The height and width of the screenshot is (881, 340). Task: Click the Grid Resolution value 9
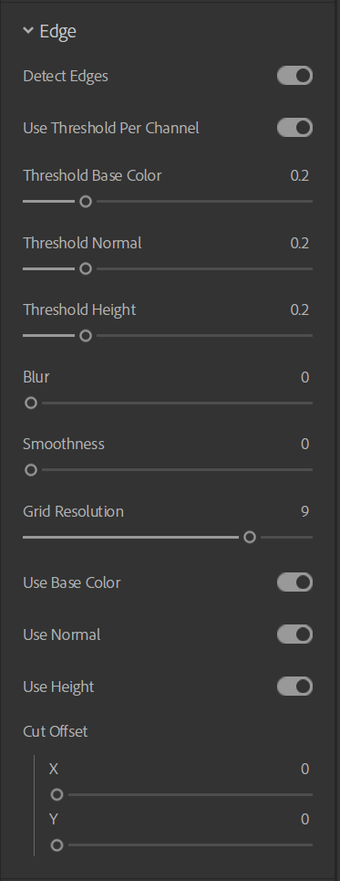[x=304, y=511]
